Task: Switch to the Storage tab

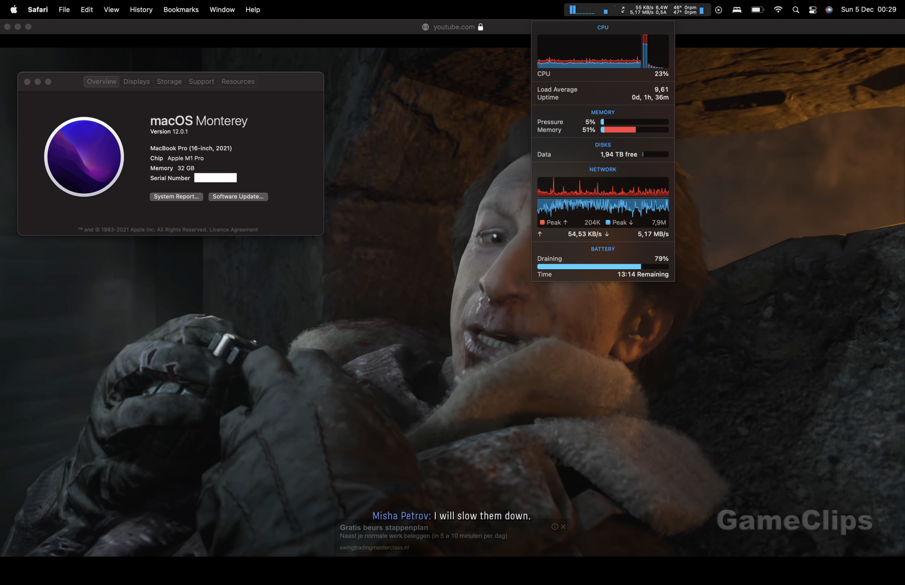Action: [169, 81]
